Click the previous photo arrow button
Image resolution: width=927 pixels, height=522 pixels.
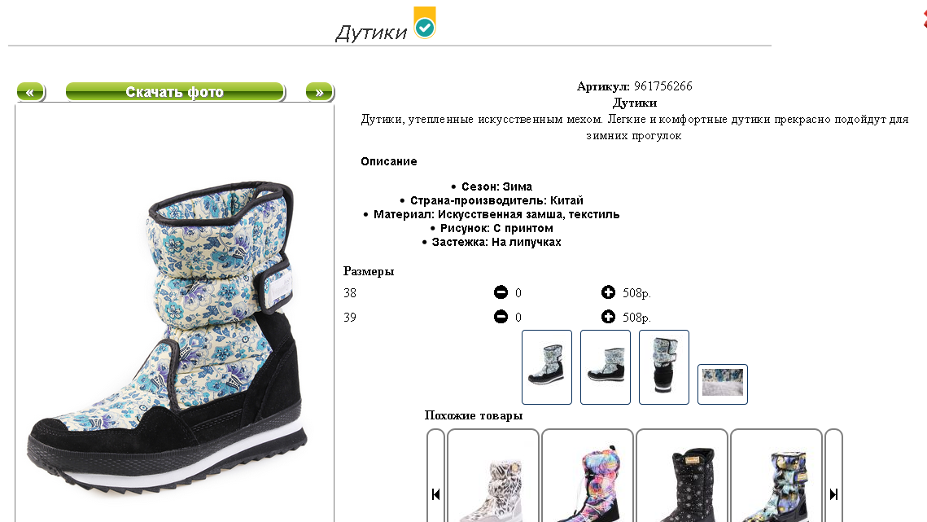pyautogui.click(x=31, y=92)
